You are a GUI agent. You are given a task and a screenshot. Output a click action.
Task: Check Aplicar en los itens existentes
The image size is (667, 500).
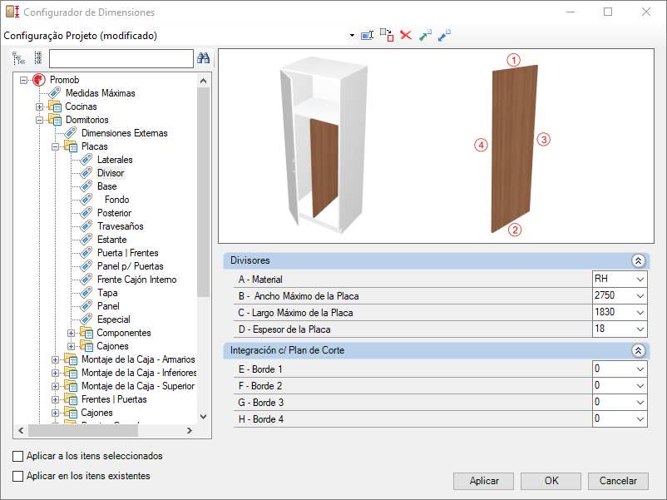pos(17,476)
